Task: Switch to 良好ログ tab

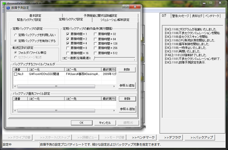Action: click(x=197, y=16)
